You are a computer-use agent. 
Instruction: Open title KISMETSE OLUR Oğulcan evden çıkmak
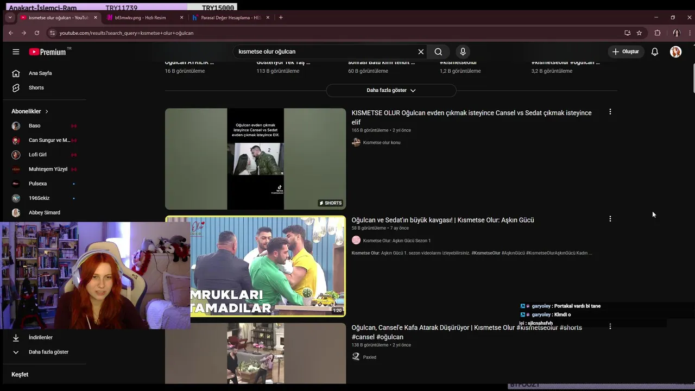471,117
